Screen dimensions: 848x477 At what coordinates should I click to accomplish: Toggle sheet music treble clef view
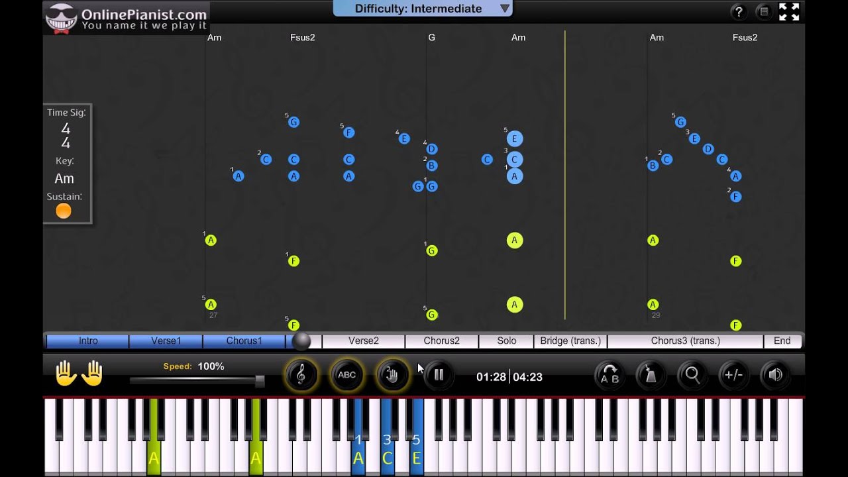[301, 375]
